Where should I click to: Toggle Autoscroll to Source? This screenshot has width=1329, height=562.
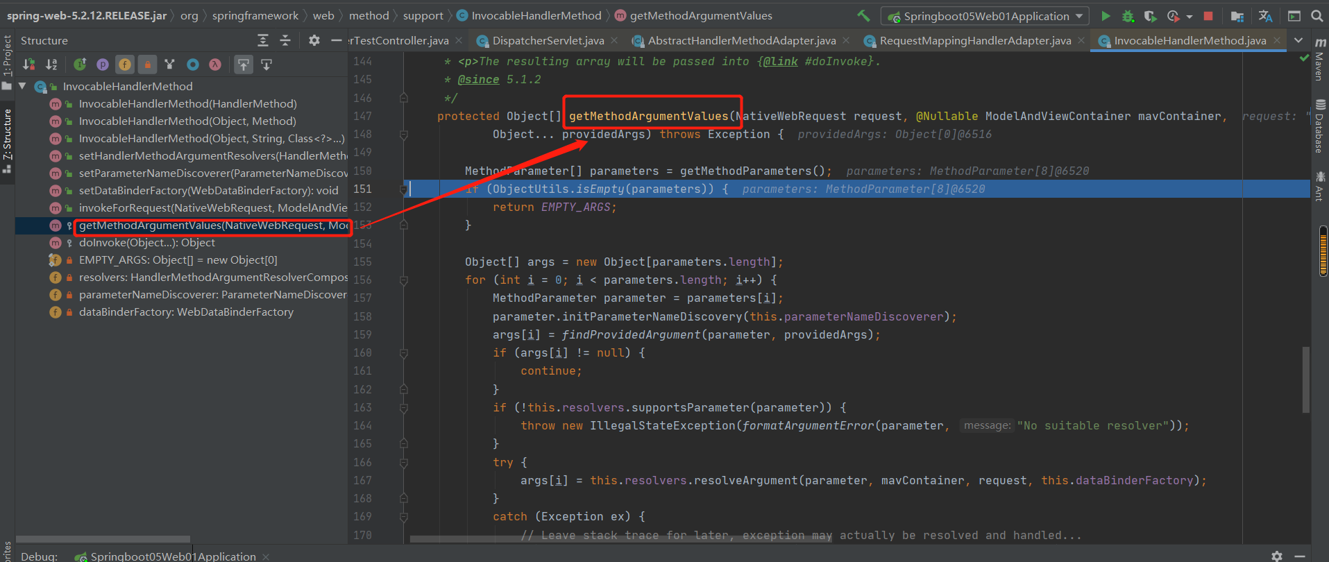tap(243, 65)
